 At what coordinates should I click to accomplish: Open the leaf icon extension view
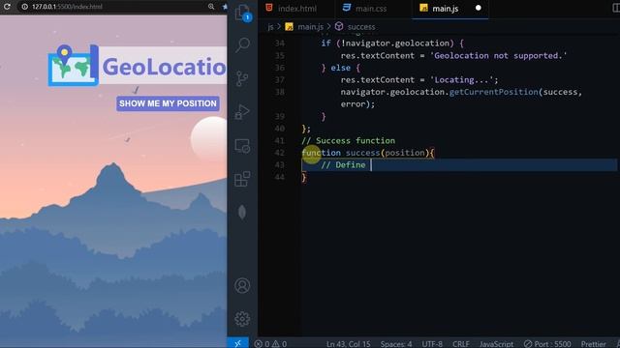click(242, 213)
